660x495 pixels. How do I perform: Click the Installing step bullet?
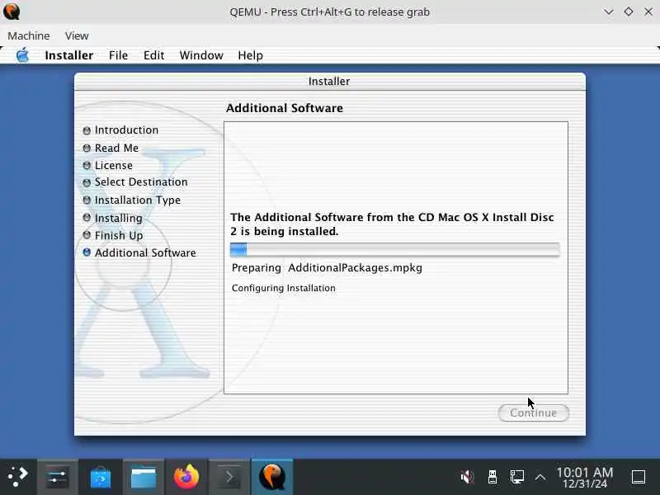click(87, 218)
